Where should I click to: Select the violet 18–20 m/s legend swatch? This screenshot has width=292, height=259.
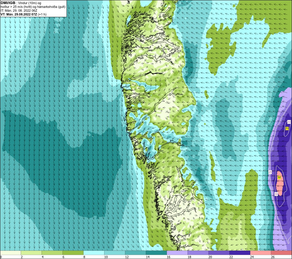pyautogui.click(x=198, y=253)
